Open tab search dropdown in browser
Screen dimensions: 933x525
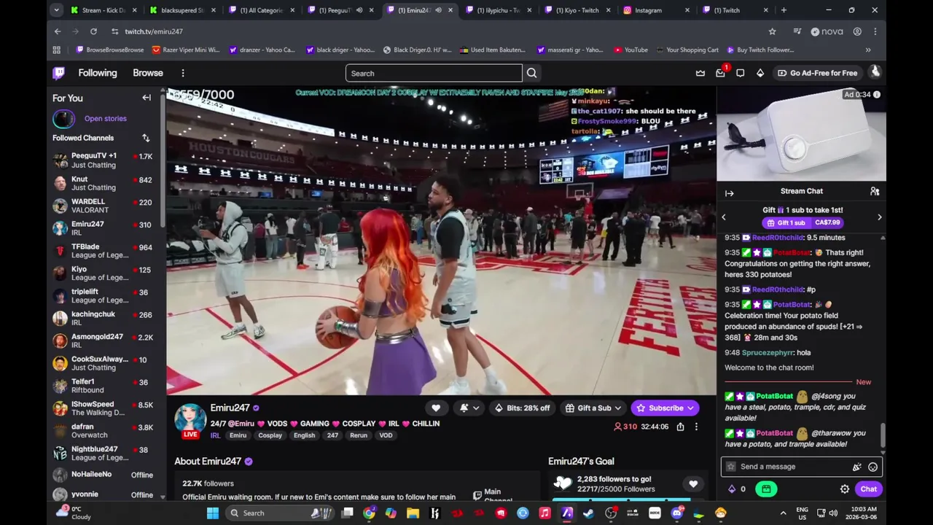(56, 10)
